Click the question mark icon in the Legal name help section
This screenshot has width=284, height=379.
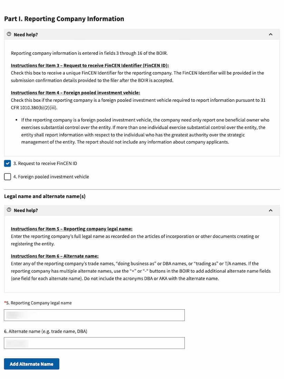(x=8, y=210)
